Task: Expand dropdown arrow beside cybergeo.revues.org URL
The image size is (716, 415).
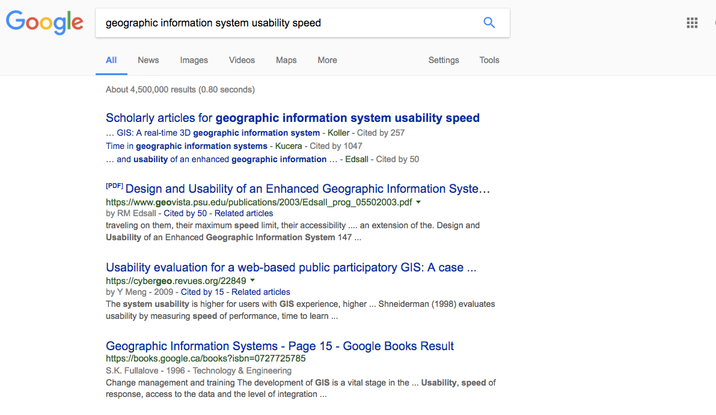Action: 252,280
